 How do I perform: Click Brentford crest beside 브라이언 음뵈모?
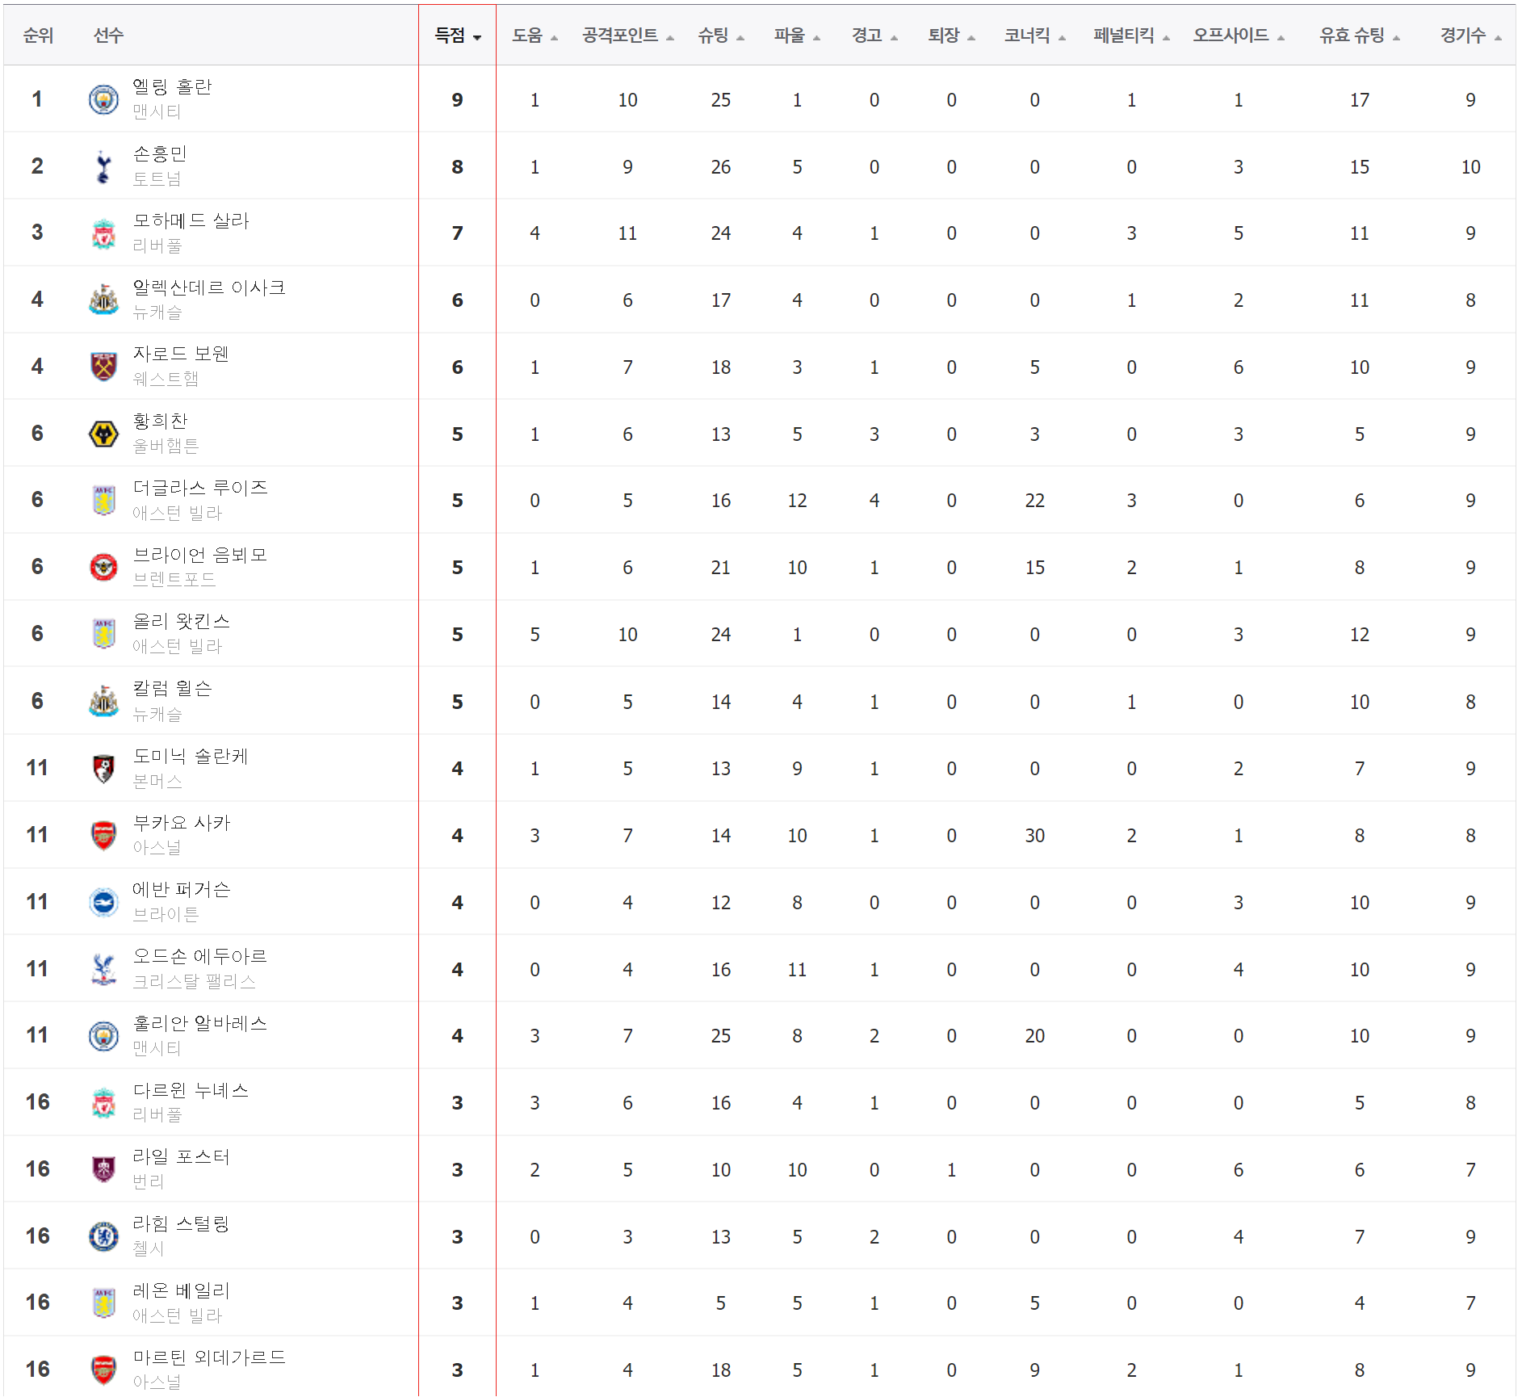coord(103,567)
